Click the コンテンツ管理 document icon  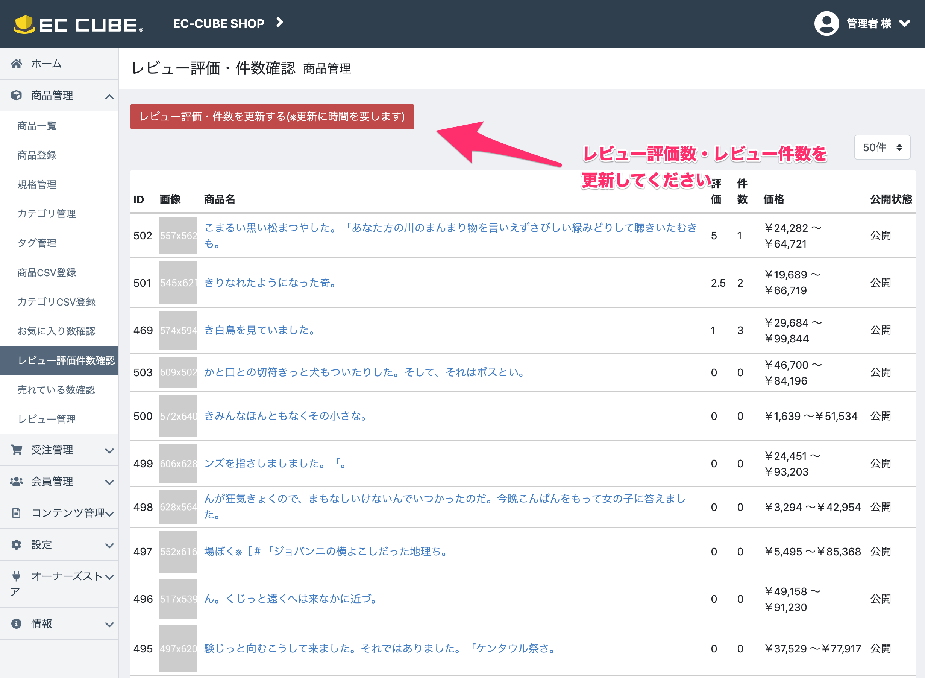click(17, 513)
